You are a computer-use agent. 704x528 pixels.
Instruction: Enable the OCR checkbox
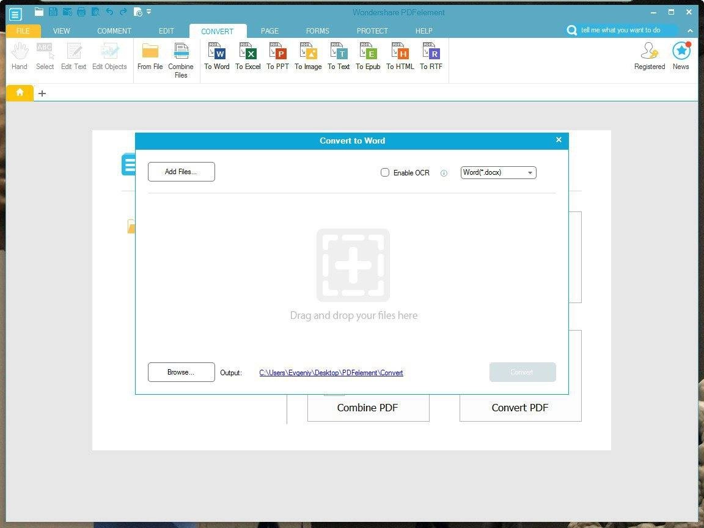385,172
